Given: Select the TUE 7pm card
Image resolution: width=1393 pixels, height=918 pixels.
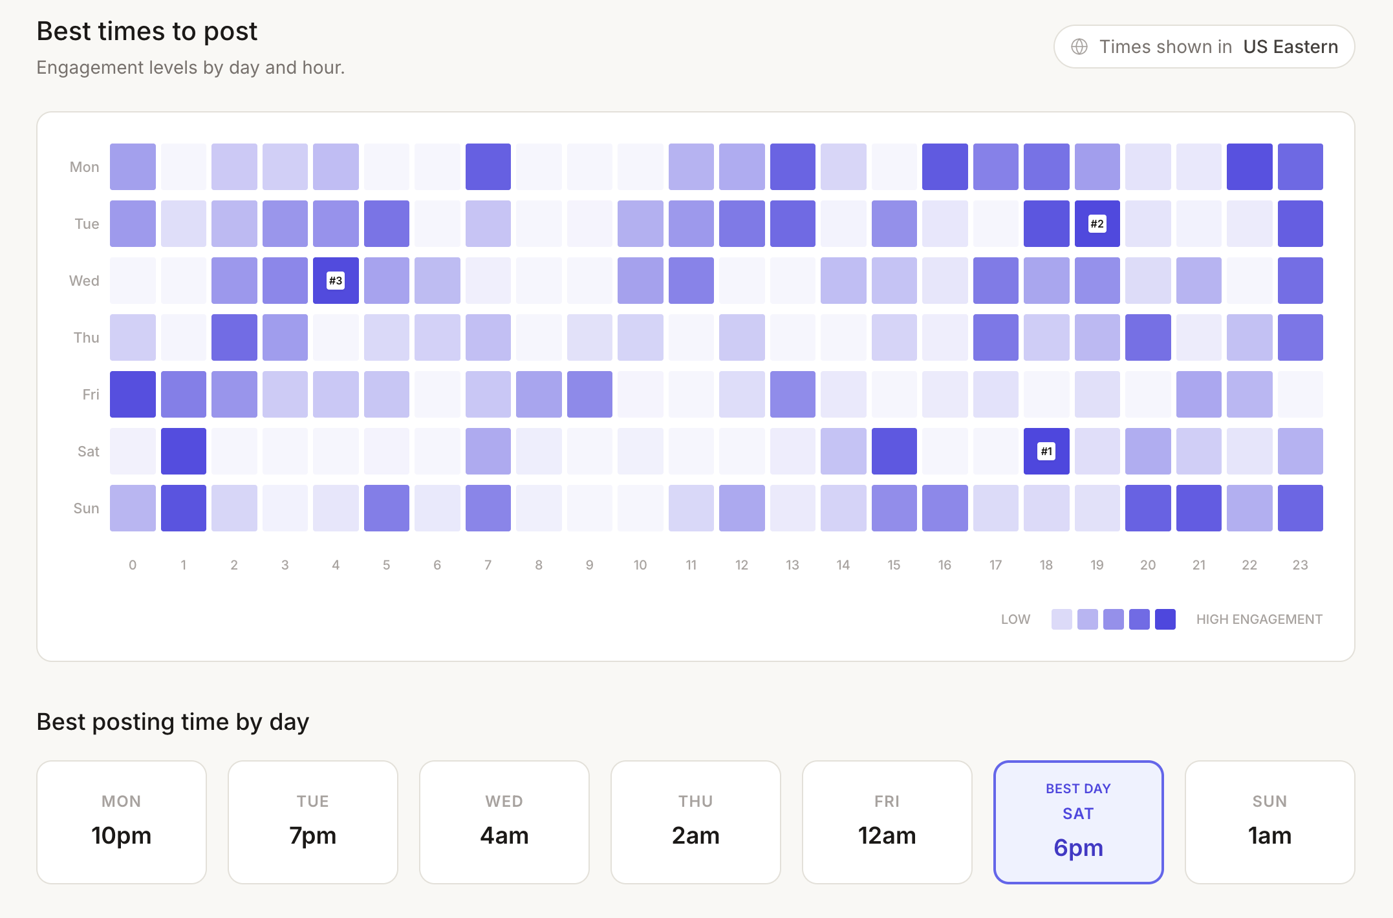Looking at the screenshot, I should (x=313, y=822).
